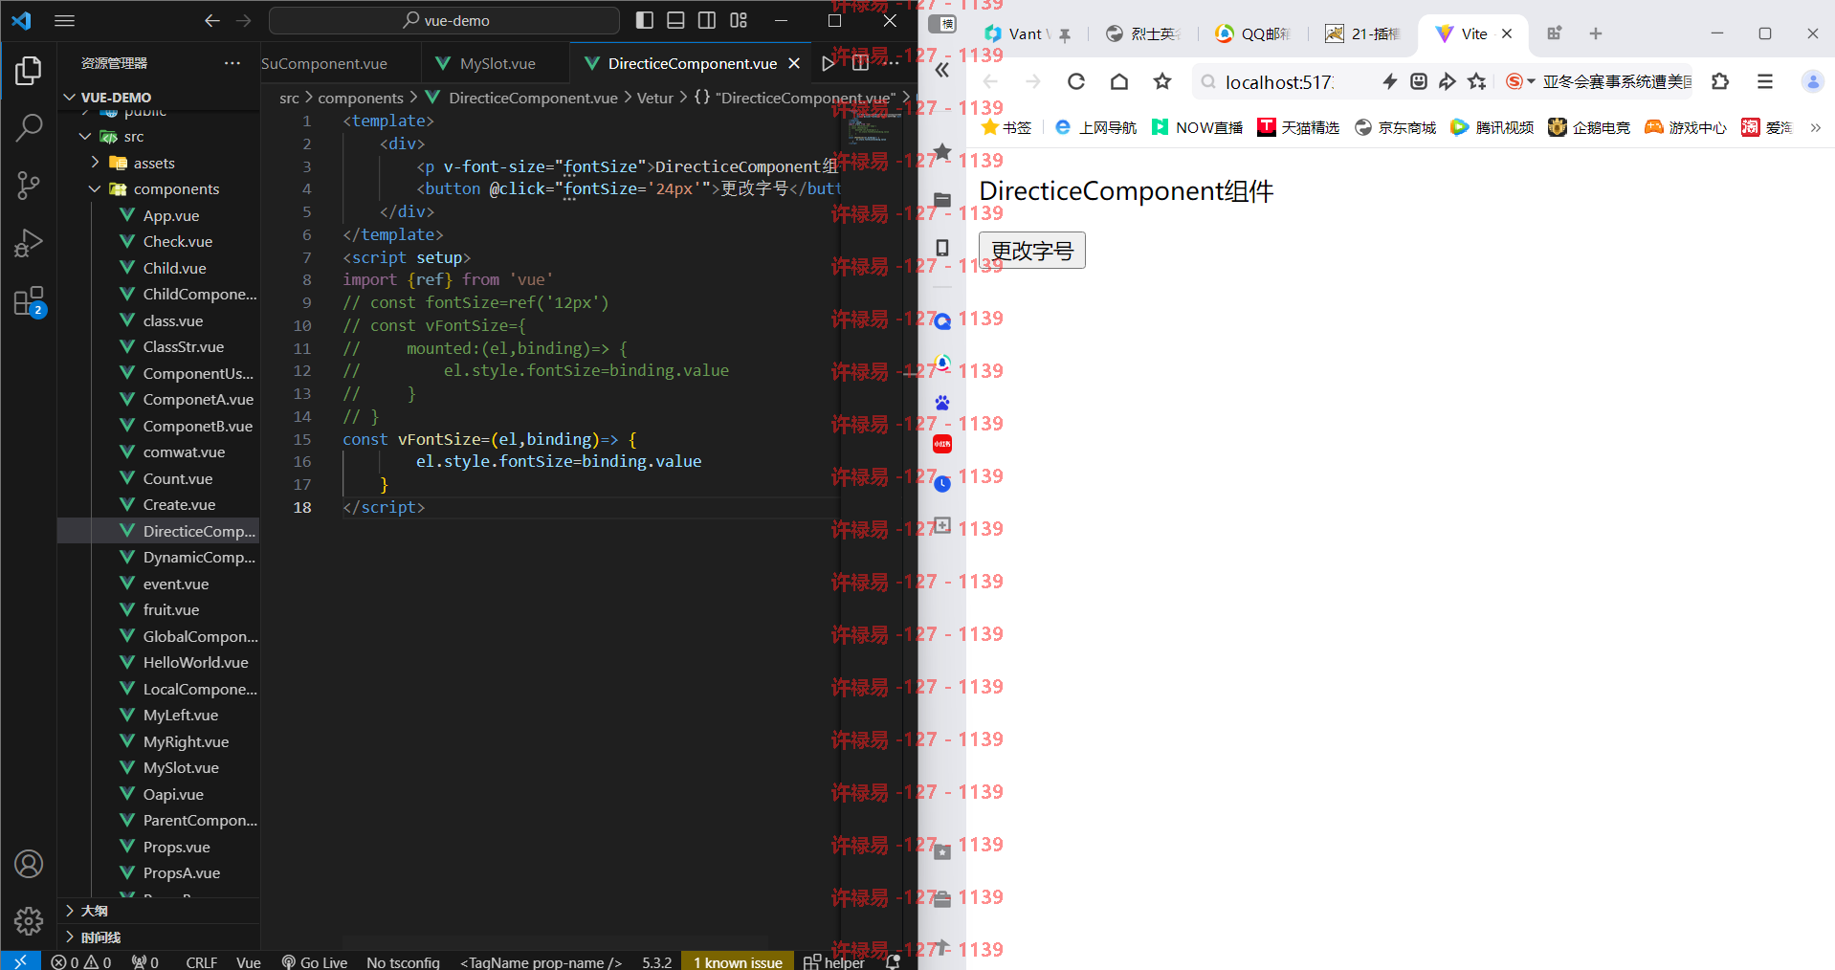
Task: Split the editor to the right
Action: click(x=860, y=63)
